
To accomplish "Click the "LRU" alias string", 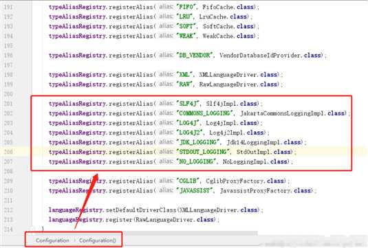I will click(x=184, y=16).
